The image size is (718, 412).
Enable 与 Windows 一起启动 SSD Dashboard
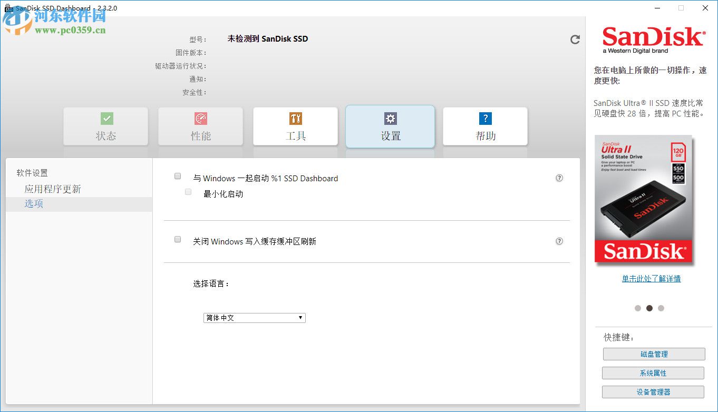[x=178, y=176]
